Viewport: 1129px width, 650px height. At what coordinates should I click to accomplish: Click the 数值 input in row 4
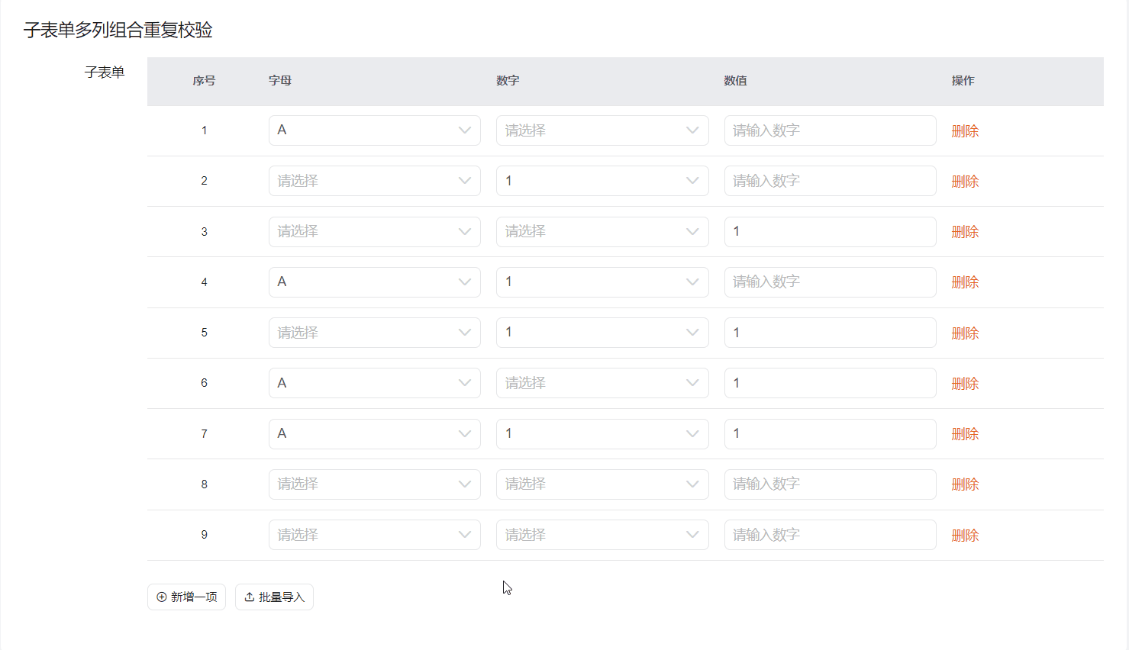click(830, 282)
